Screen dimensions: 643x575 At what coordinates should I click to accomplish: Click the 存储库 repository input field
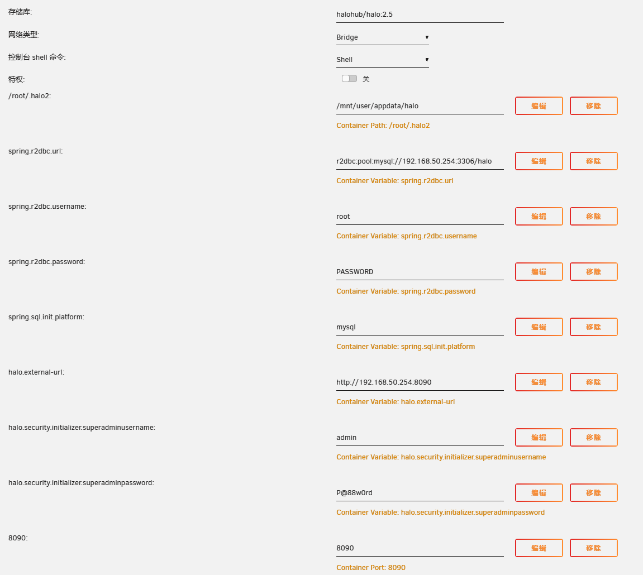click(x=420, y=15)
